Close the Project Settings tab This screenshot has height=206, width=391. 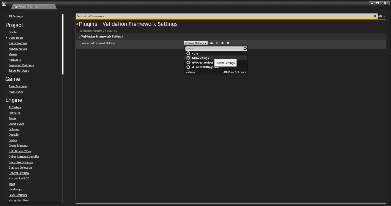pos(52,6)
